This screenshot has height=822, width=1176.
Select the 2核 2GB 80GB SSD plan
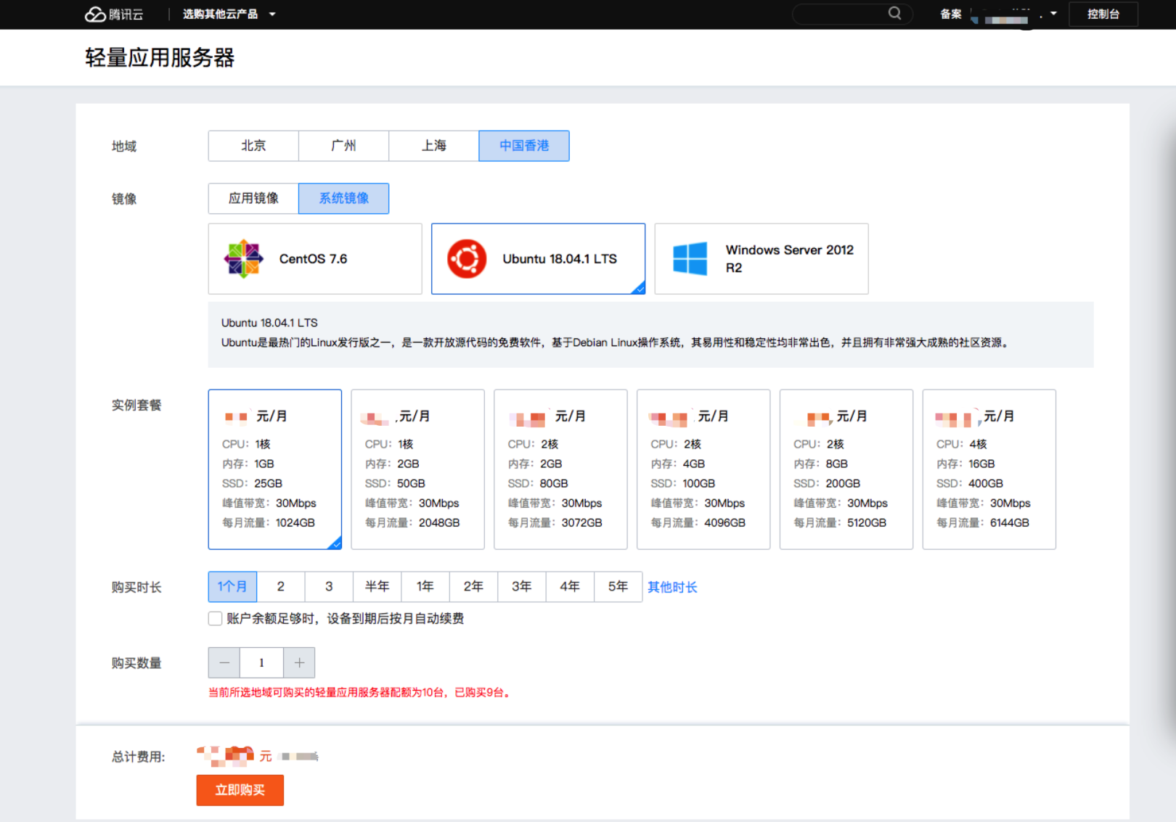coord(560,469)
